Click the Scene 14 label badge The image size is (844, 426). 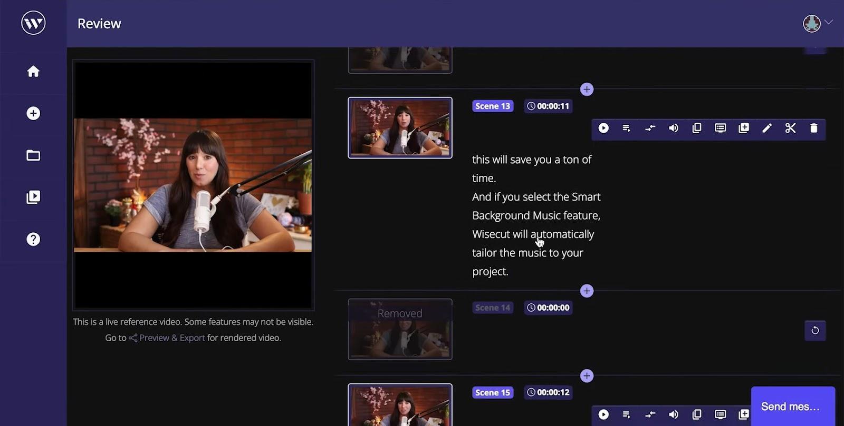(493, 308)
